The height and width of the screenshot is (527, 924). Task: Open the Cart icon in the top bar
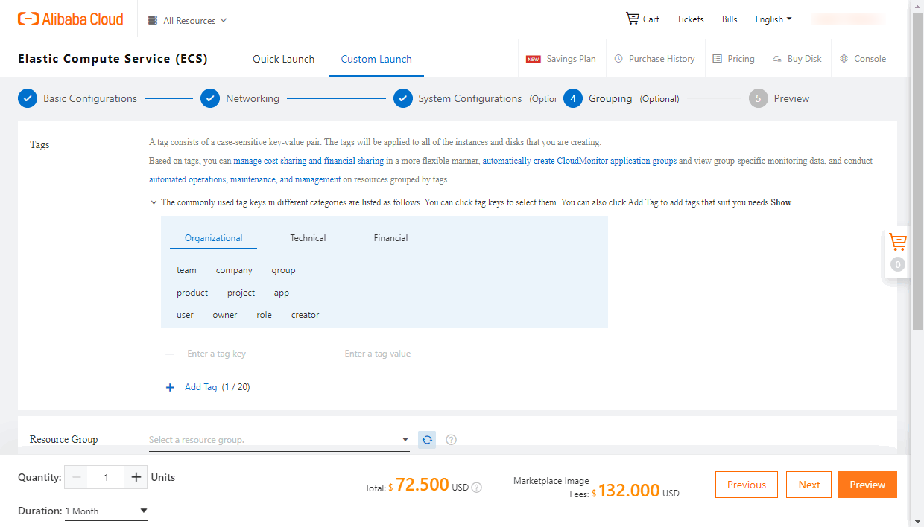tap(633, 19)
